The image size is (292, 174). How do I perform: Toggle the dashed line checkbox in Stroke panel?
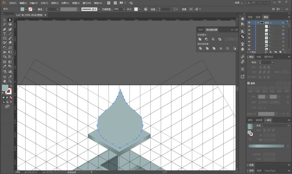pyautogui.click(x=249, y=83)
